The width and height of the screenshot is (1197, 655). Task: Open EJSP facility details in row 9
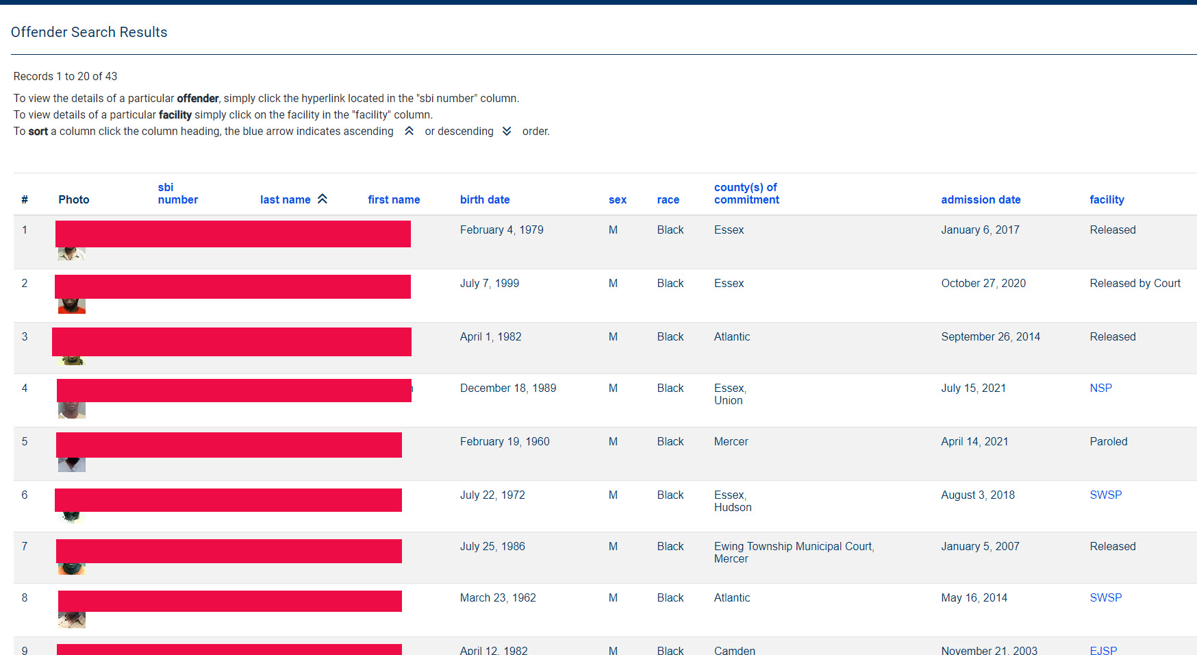(x=1103, y=650)
